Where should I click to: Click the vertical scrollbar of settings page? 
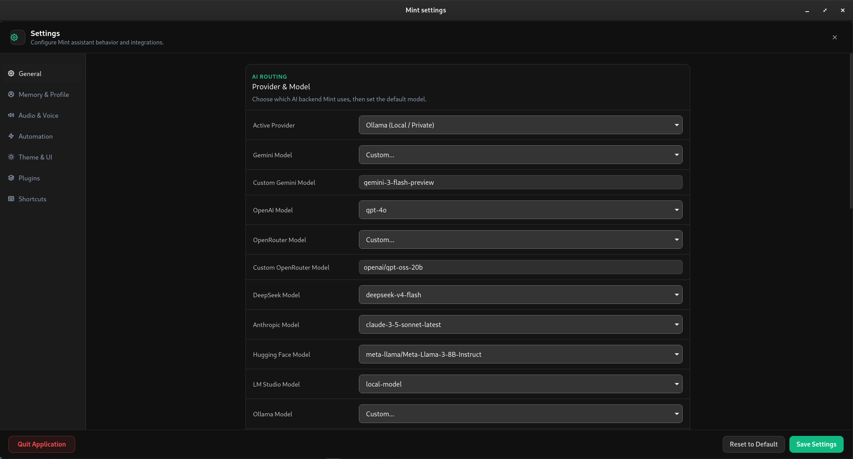[x=851, y=131]
